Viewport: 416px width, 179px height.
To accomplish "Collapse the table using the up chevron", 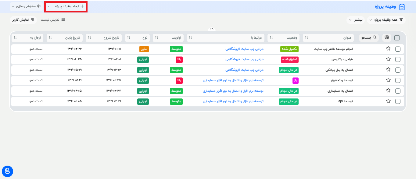I will [x=211, y=28].
